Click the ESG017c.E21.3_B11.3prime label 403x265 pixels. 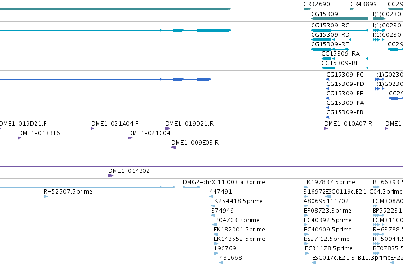pyautogui.click(x=351, y=258)
